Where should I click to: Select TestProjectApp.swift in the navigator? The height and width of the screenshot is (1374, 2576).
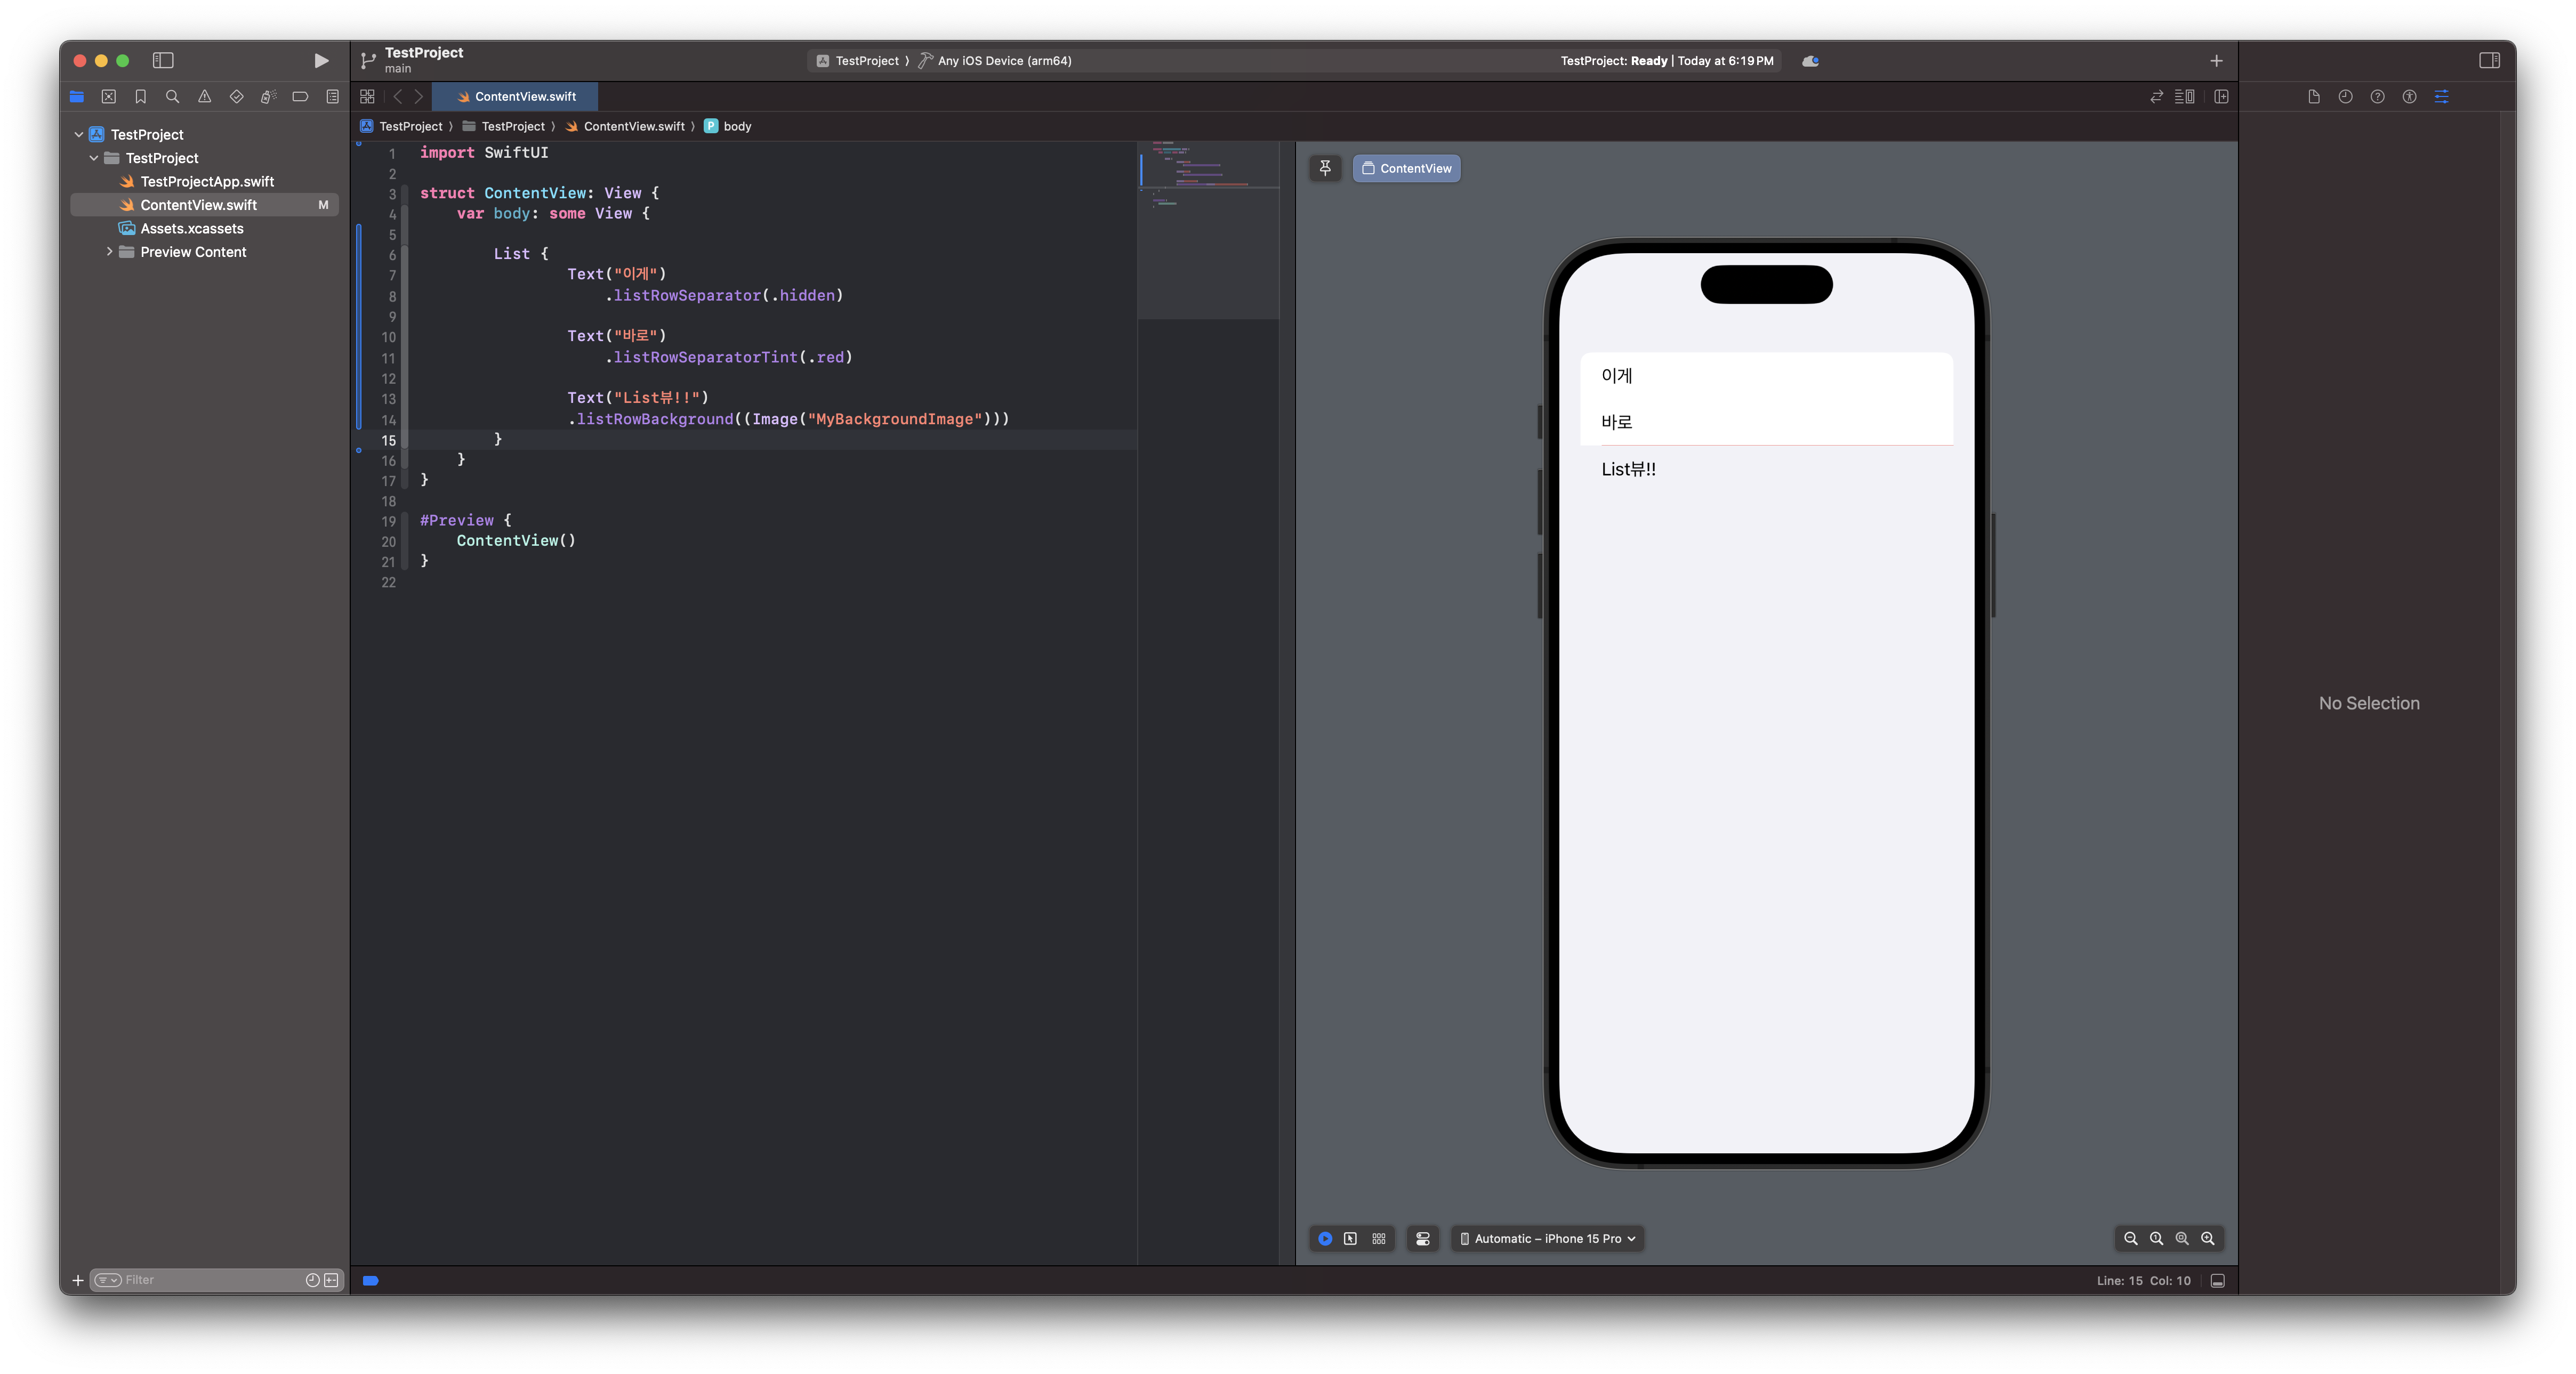(x=206, y=182)
